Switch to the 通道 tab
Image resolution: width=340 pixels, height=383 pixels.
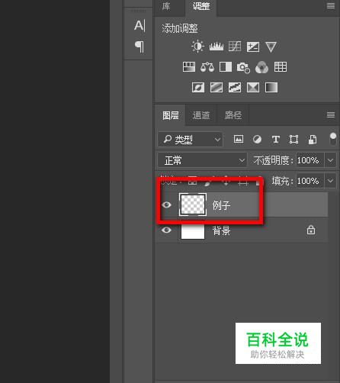(201, 115)
